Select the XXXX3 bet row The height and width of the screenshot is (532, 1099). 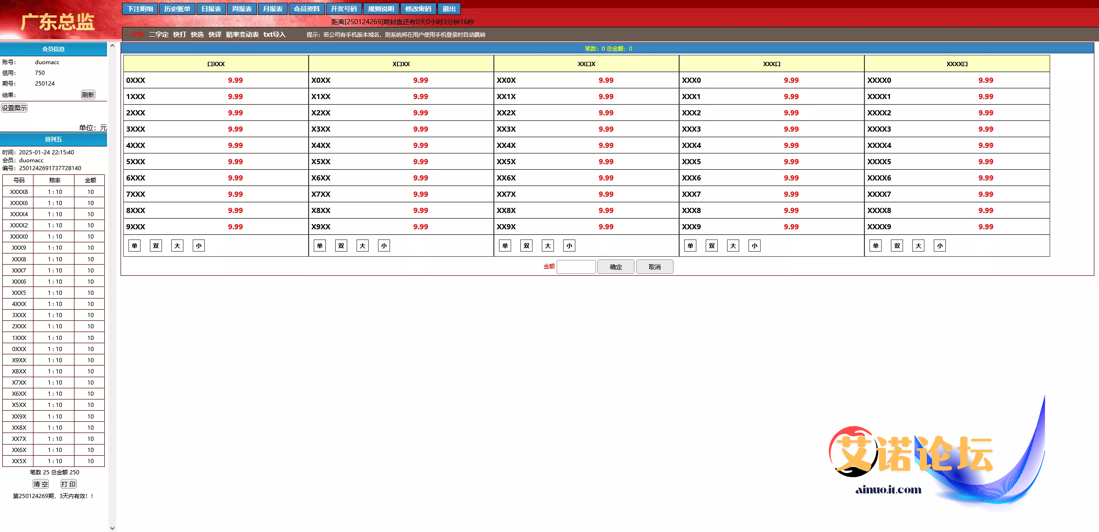tap(879, 129)
